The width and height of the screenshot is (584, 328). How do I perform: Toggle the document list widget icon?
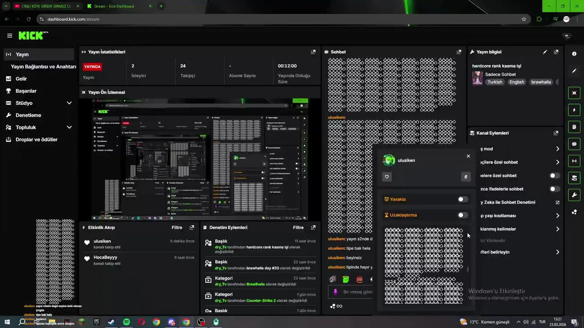[574, 127]
